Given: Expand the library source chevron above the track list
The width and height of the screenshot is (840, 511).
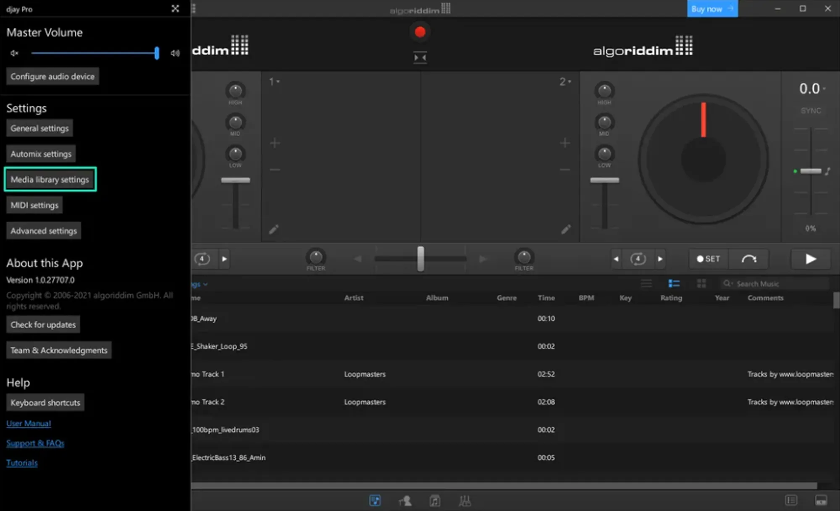Looking at the screenshot, I should tap(205, 284).
